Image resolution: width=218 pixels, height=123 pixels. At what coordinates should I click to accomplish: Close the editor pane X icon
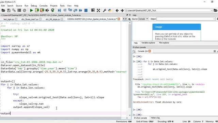point(130,15)
